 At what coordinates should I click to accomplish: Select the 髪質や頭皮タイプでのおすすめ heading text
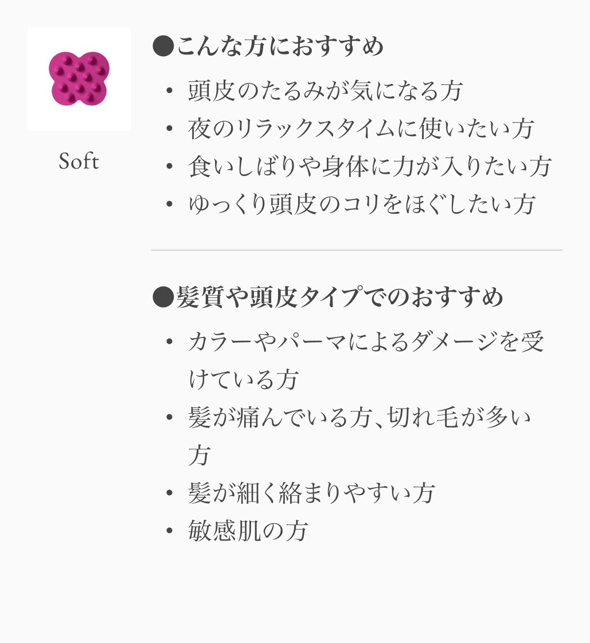click(339, 297)
